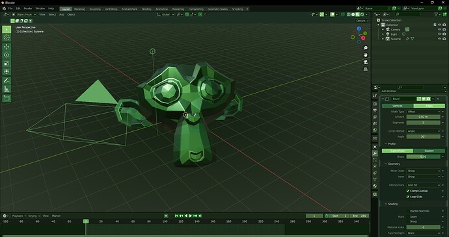This screenshot has height=237, width=449.
Task: Click the End frame 250 field
Action: click(360, 216)
